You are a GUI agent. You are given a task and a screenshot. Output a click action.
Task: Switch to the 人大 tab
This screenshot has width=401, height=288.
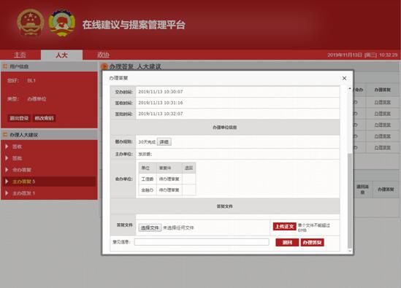pos(61,55)
